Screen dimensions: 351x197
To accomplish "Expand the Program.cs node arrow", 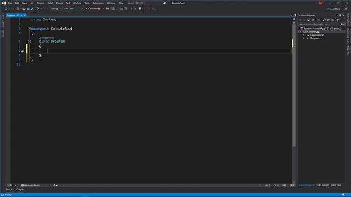I will pyautogui.click(x=303, y=38).
